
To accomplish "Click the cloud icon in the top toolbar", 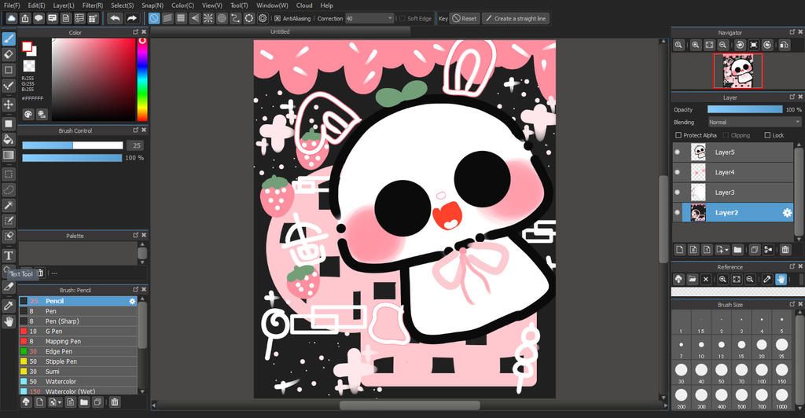I will tap(11, 18).
